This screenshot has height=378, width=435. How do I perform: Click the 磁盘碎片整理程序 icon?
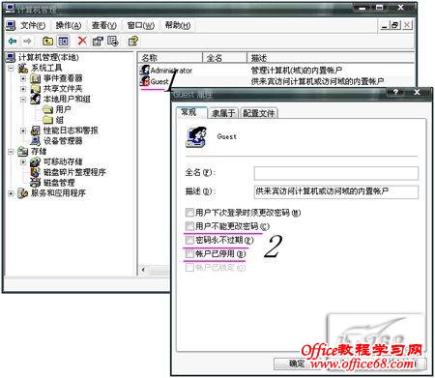[x=35, y=172]
